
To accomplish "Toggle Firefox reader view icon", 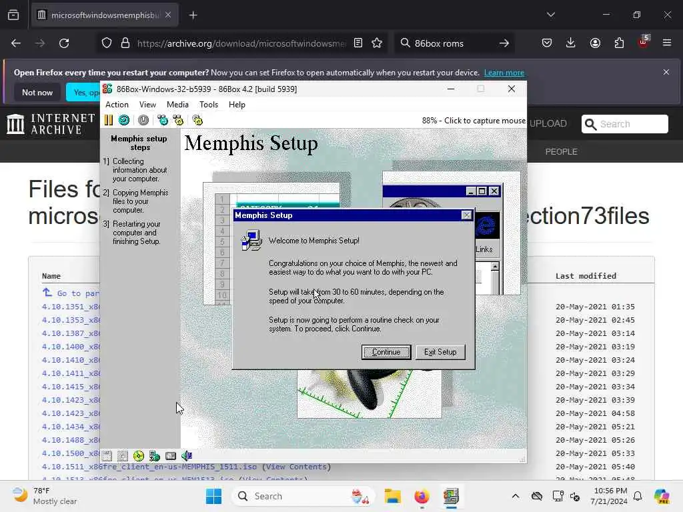I will [358, 43].
